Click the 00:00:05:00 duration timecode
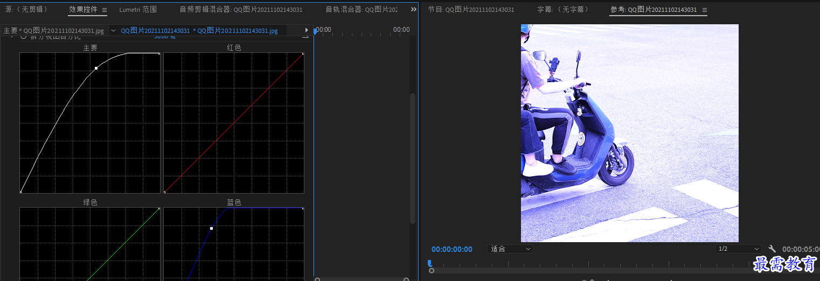The height and width of the screenshot is (281, 820). 800,249
